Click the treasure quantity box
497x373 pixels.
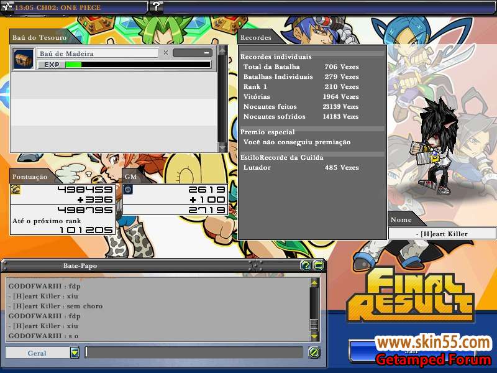click(193, 53)
